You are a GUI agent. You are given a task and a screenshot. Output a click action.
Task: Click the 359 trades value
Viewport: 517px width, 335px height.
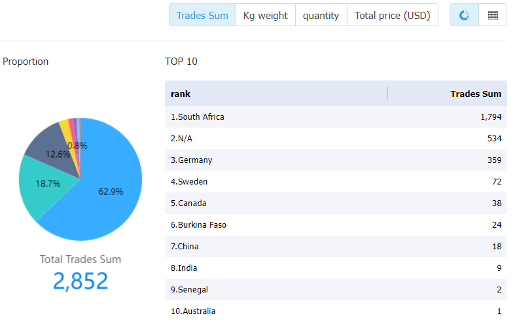pos(495,160)
